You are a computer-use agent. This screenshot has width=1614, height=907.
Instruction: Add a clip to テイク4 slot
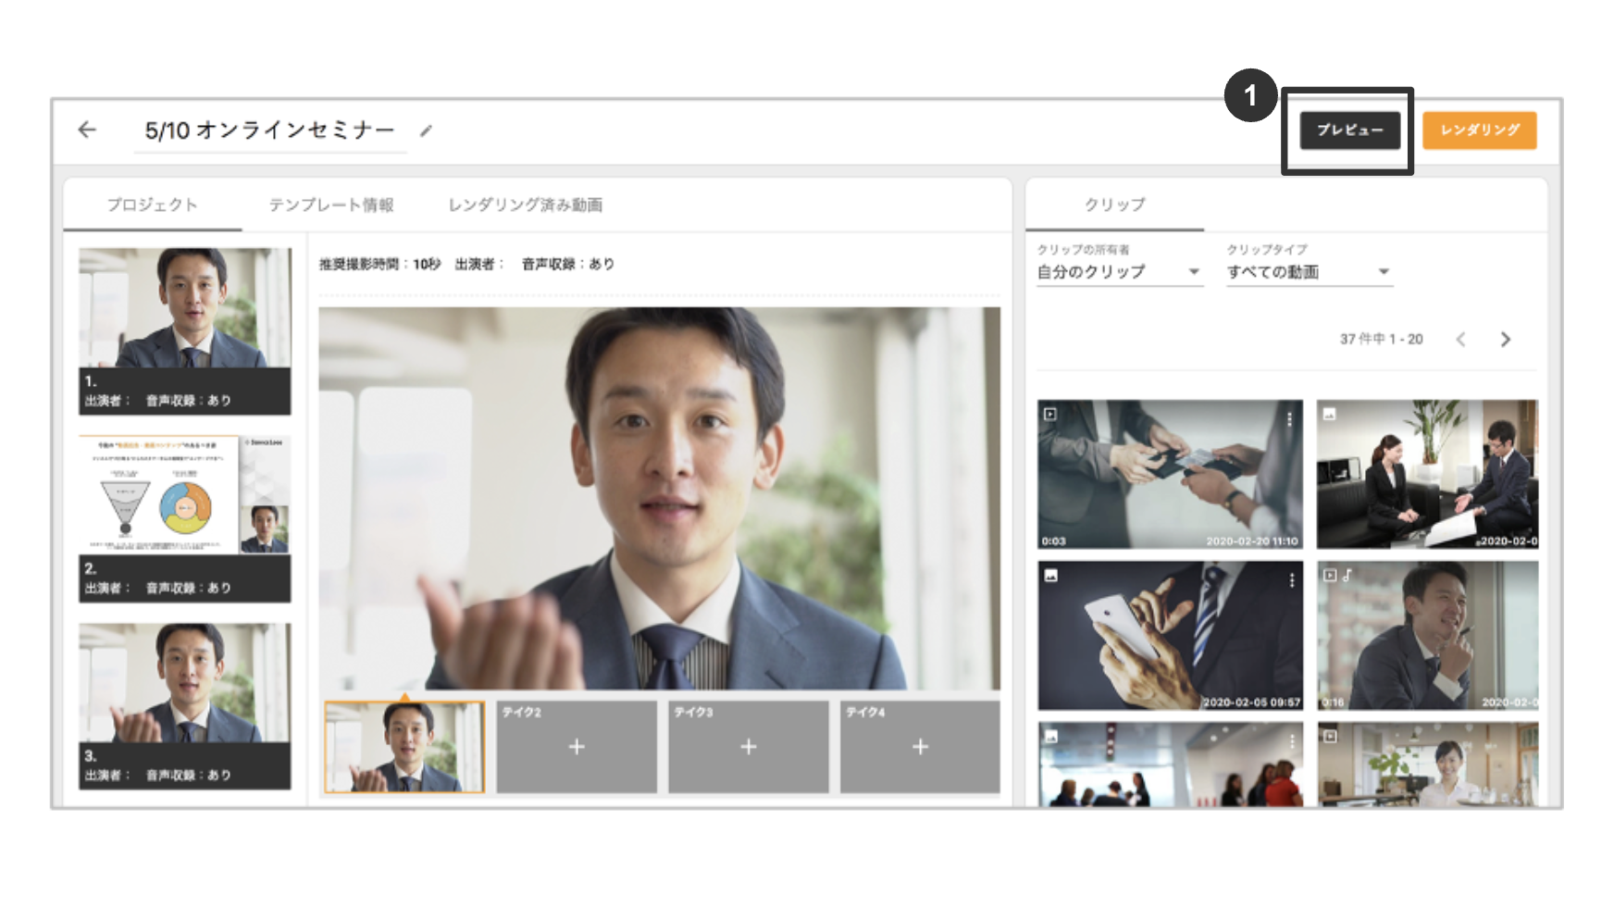pyautogui.click(x=919, y=747)
